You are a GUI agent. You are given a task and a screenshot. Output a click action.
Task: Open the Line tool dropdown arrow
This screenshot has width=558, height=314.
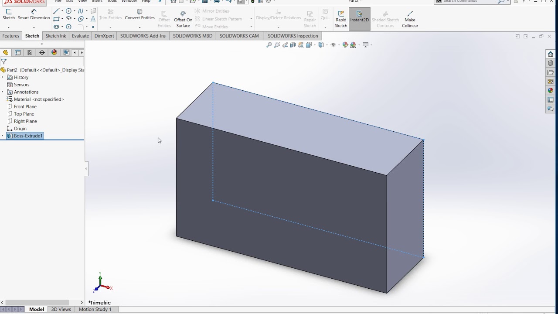point(62,11)
